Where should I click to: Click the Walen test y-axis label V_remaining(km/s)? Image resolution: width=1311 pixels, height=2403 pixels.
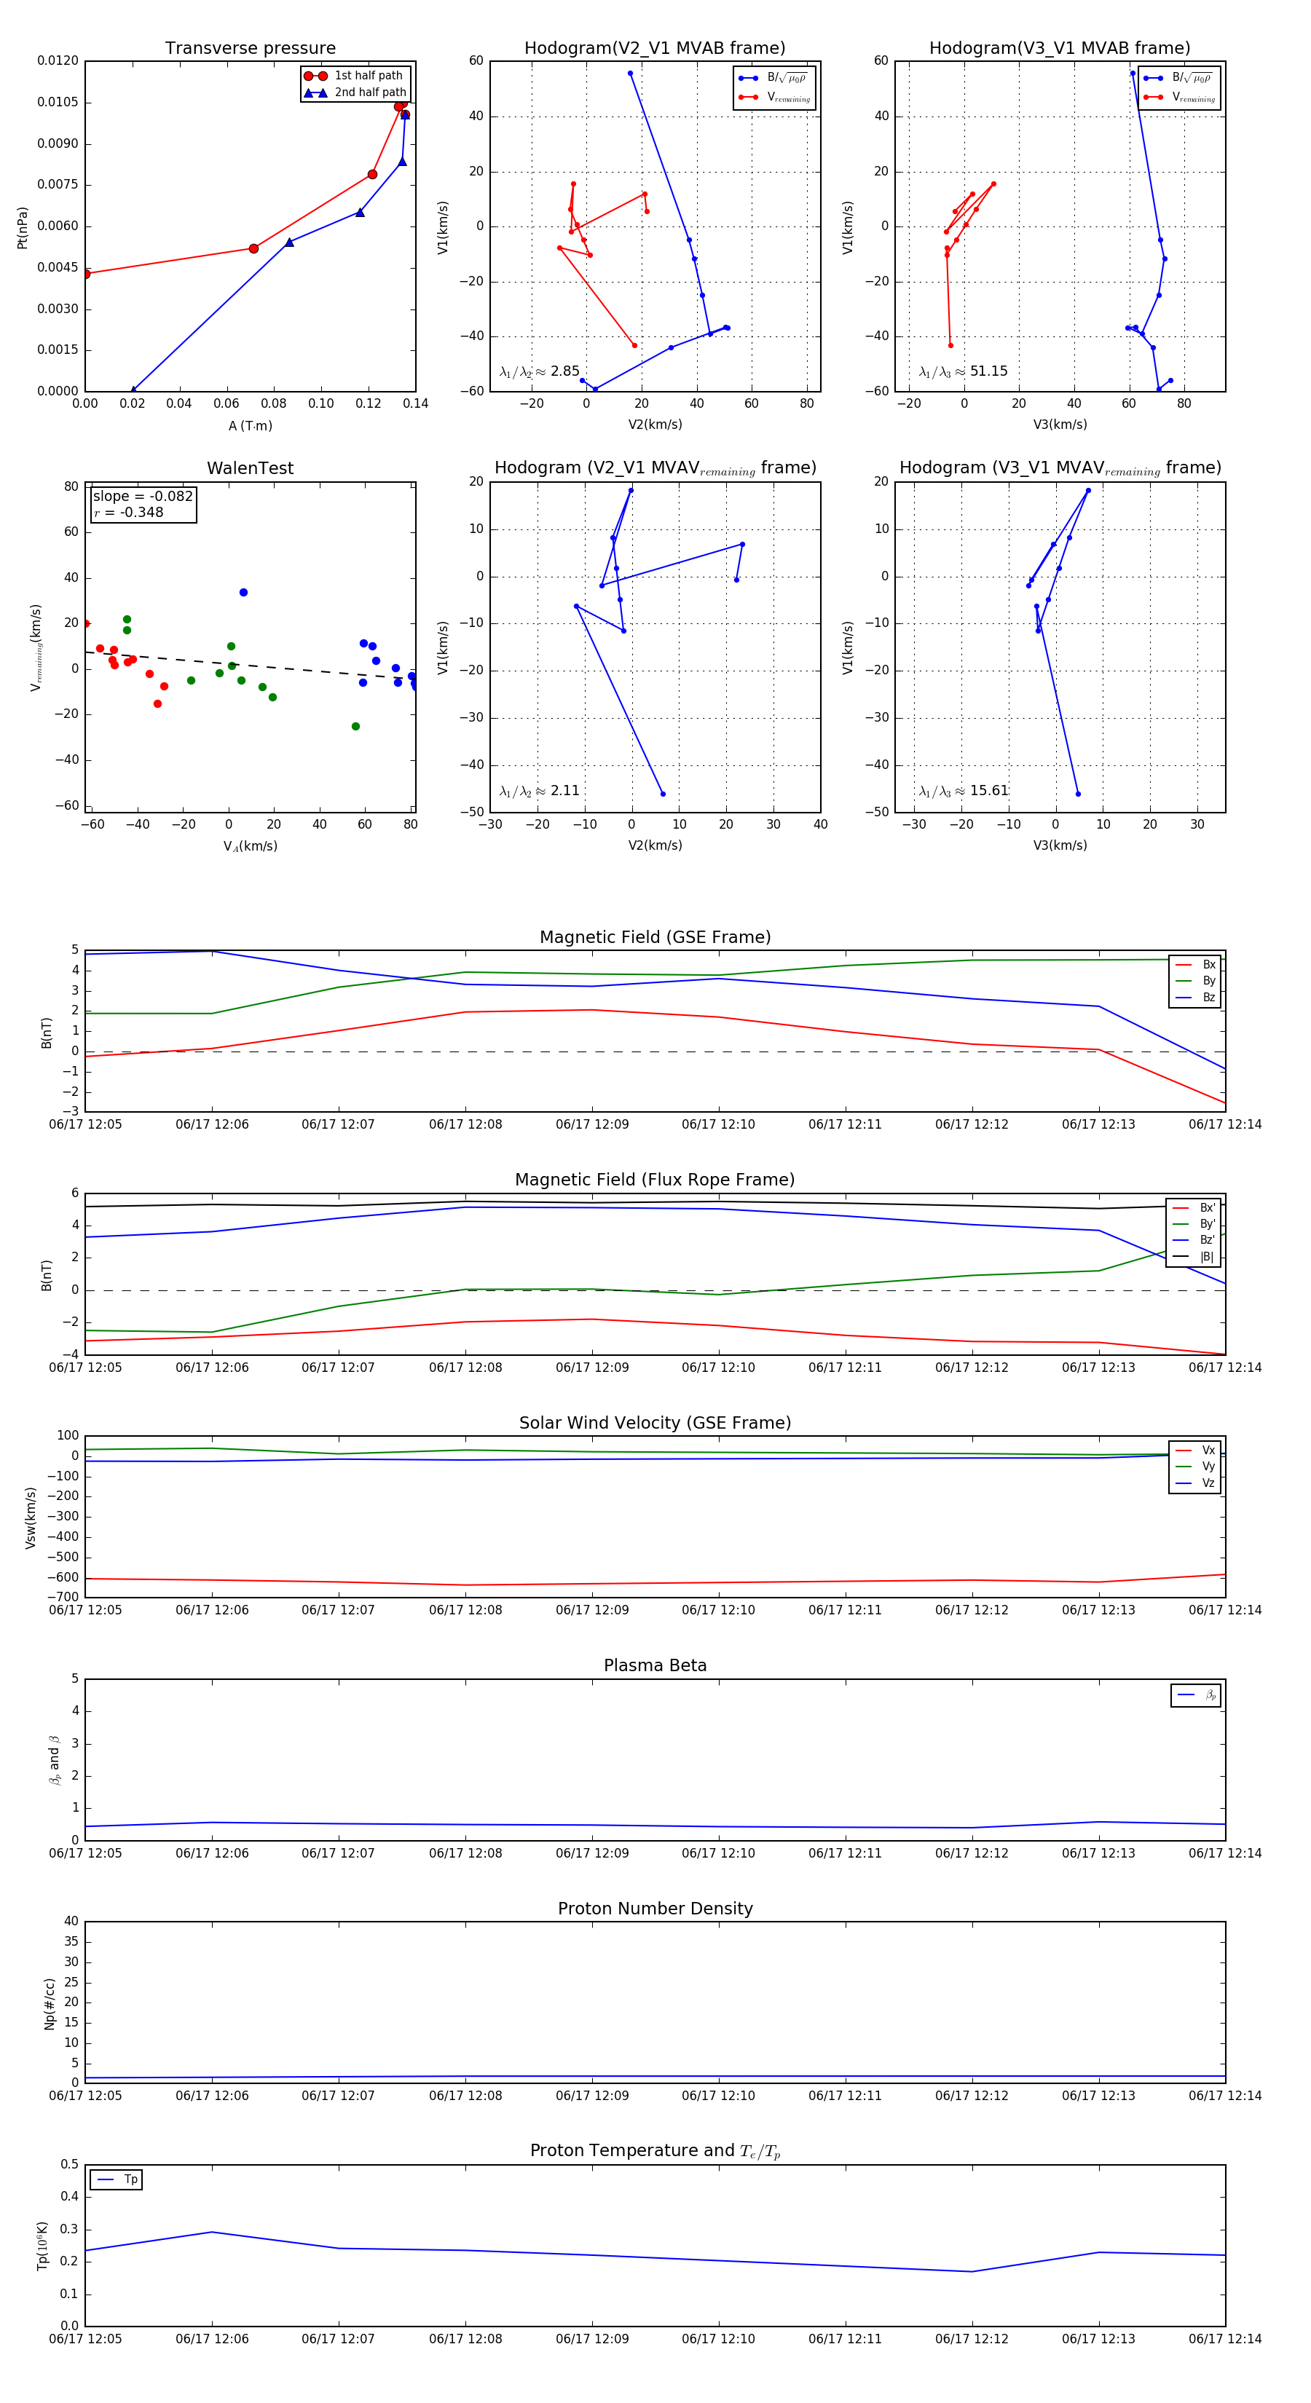point(36,647)
